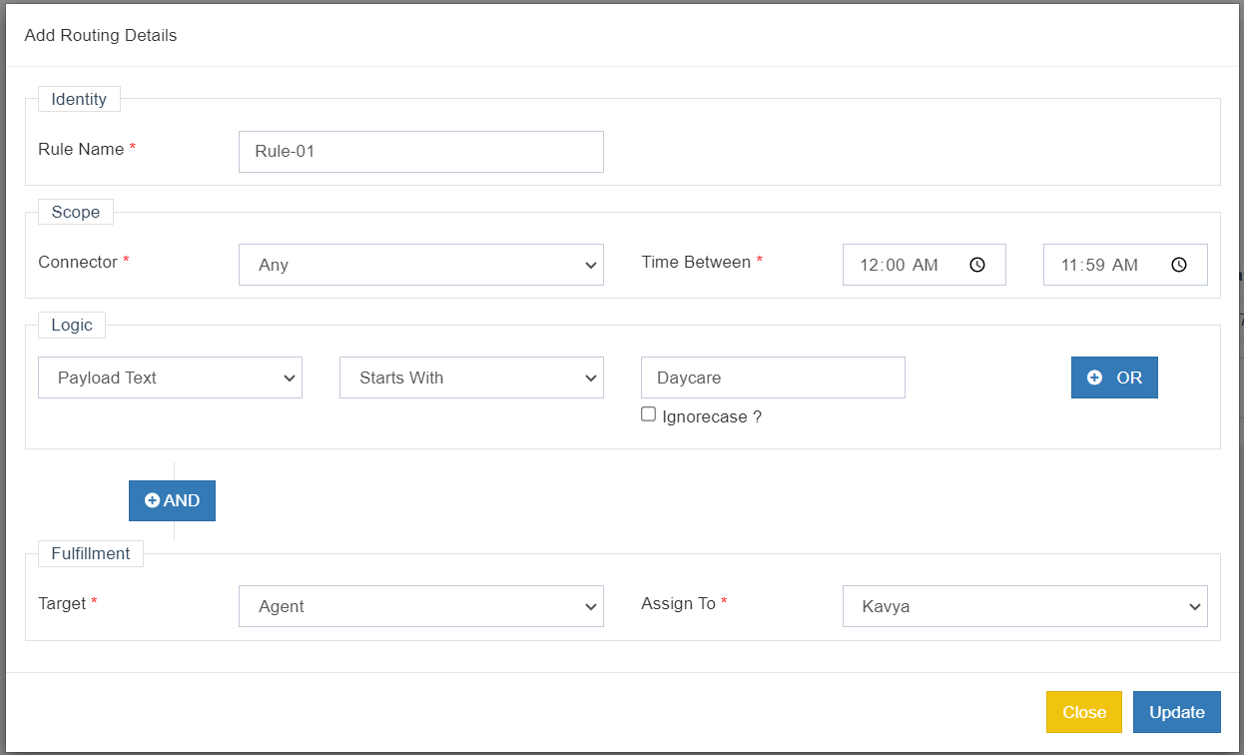This screenshot has height=755, width=1244.
Task: Expand the Connector dropdown chevron
Action: tap(592, 265)
